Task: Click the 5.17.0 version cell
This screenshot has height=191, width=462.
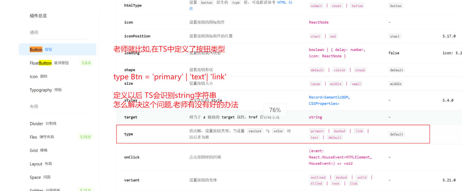Action: click(449, 36)
